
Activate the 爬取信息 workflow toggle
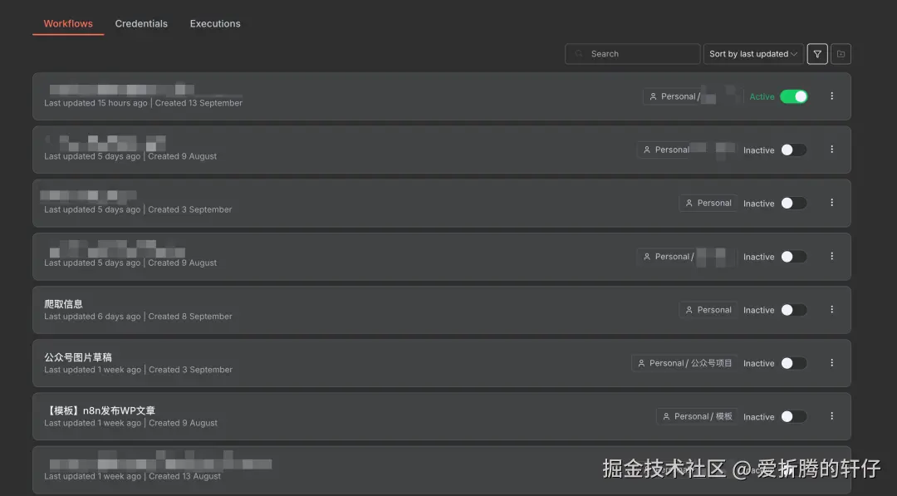point(793,309)
